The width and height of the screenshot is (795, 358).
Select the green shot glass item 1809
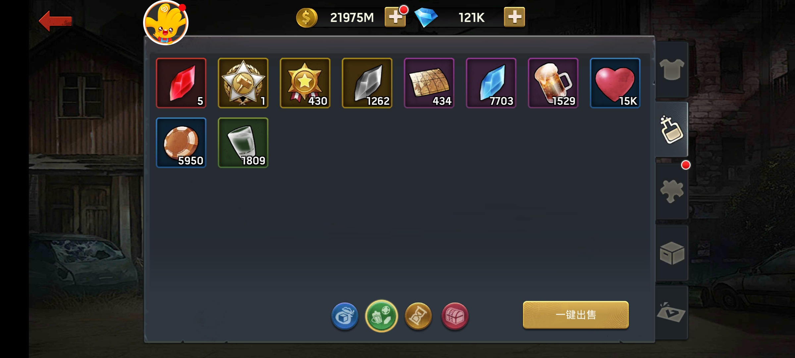[243, 143]
